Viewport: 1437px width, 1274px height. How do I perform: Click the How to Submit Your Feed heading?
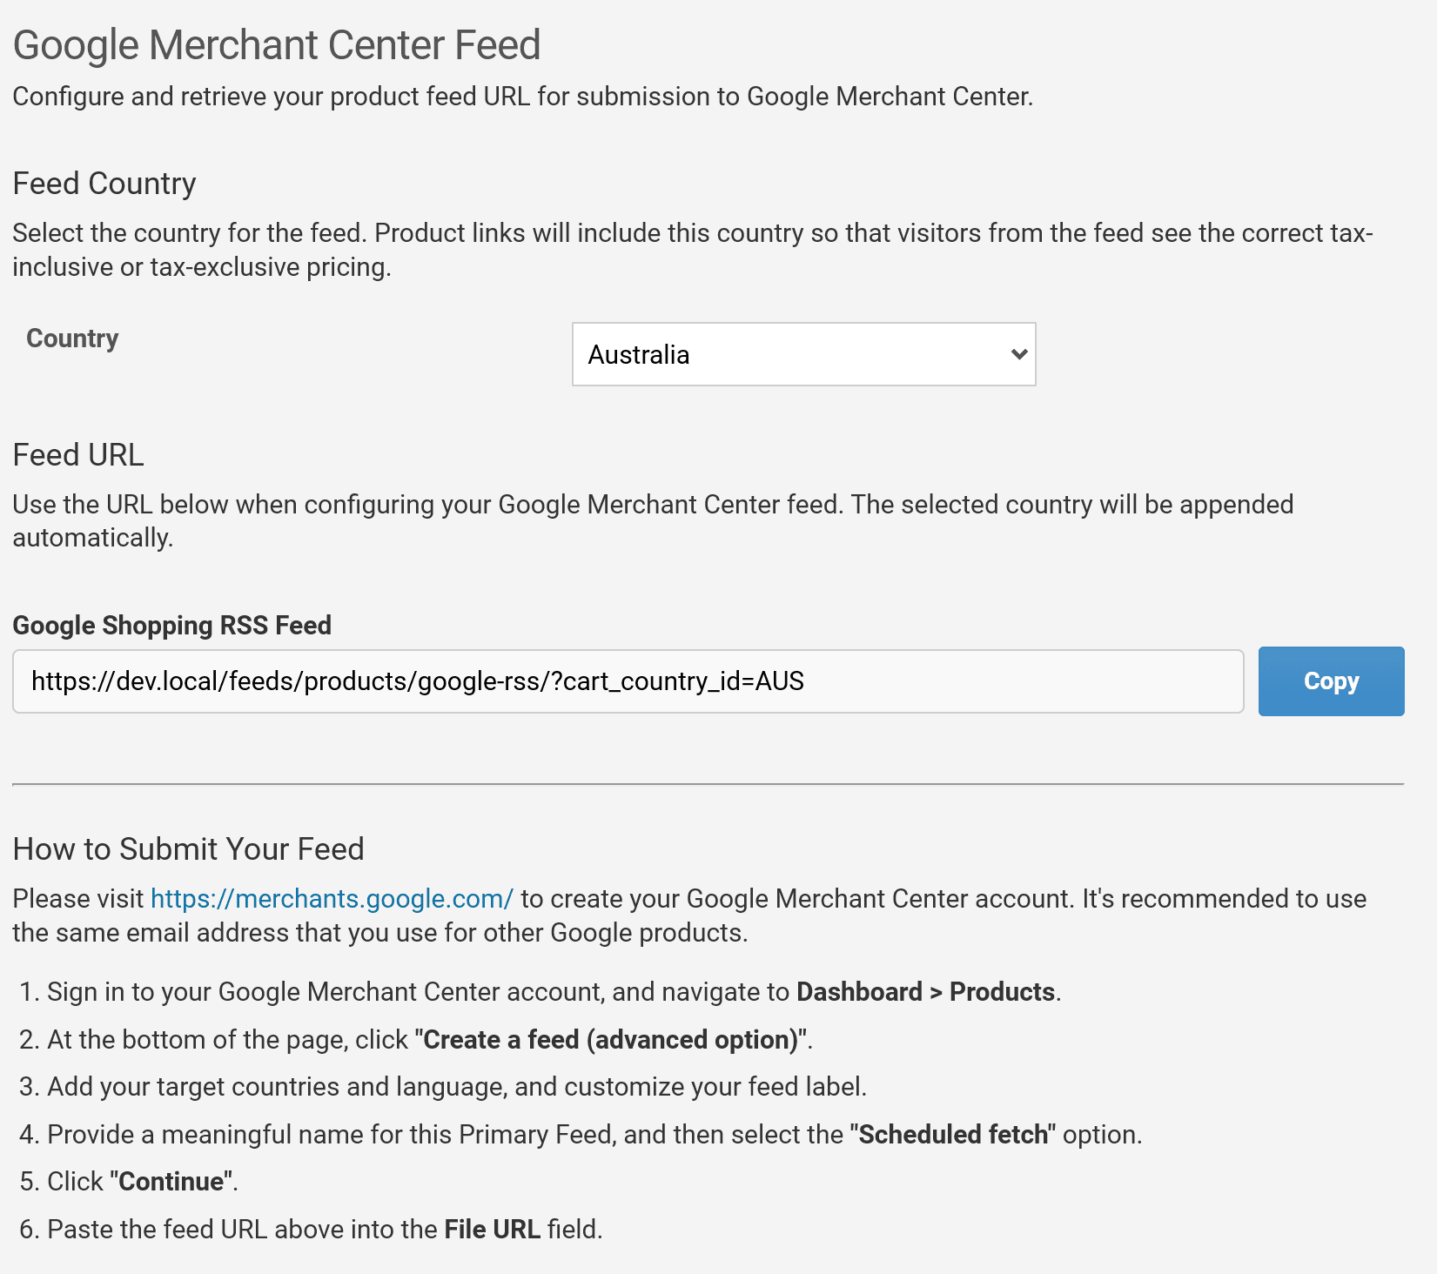point(188,849)
